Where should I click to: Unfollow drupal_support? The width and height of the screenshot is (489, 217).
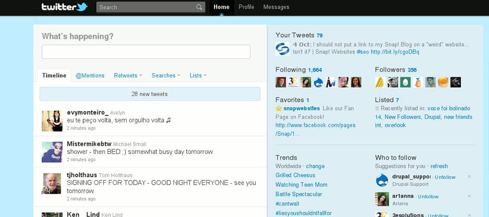coord(445,177)
